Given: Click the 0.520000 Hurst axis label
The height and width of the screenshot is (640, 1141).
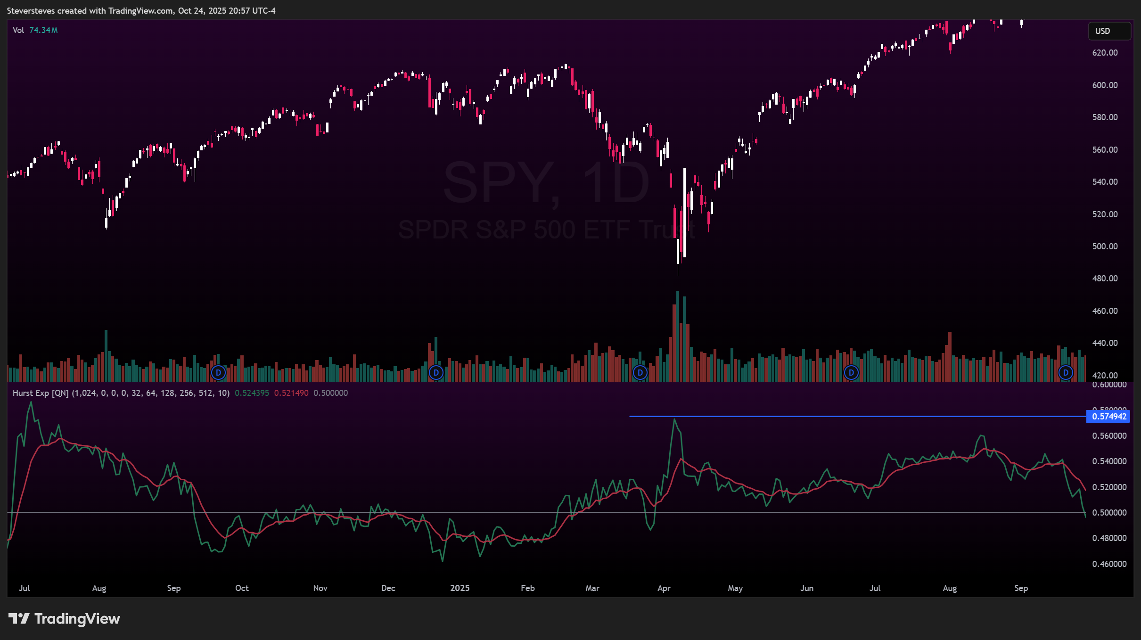Looking at the screenshot, I should click(x=1109, y=487).
